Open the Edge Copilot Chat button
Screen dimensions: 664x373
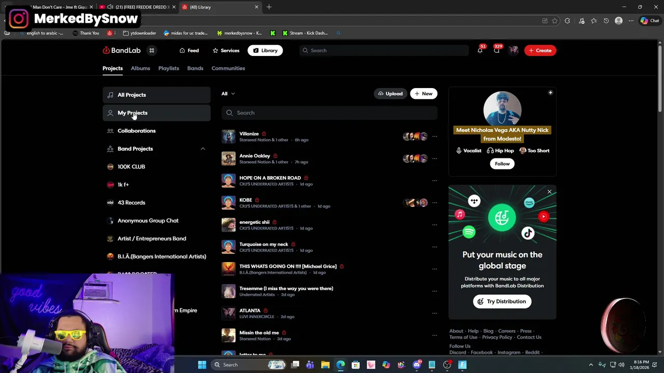[649, 21]
